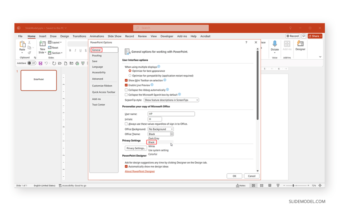This screenshot has height=210, width=339.
Task: Choose White theme option
Action: 152,146
